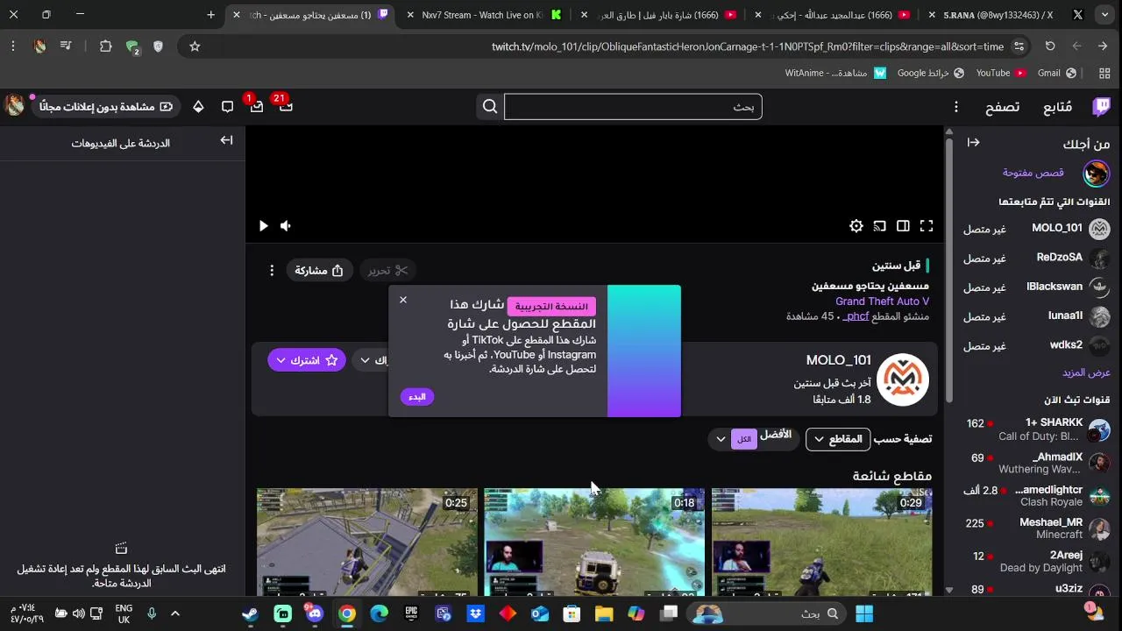1122x631 pixels.
Task: Open a new browser tab with plus
Action: 211,15
